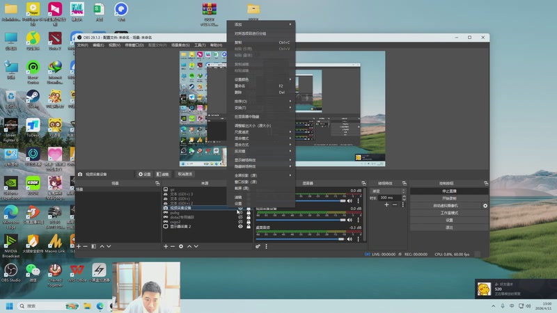Open the 渐变 transition type dropdown
The width and height of the screenshot is (557, 313).
[388, 191]
